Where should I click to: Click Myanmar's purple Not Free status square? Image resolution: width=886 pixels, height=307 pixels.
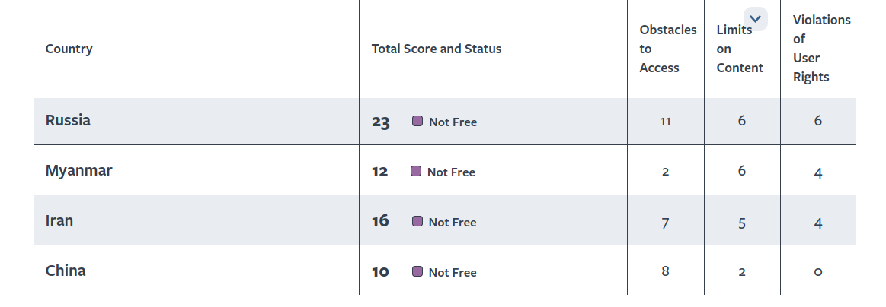click(x=416, y=171)
